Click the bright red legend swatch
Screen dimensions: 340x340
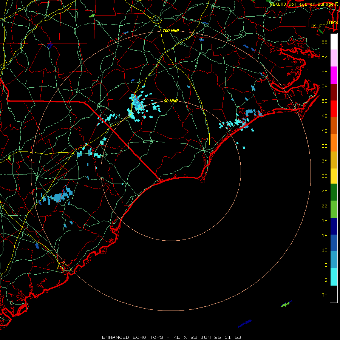click(334, 109)
